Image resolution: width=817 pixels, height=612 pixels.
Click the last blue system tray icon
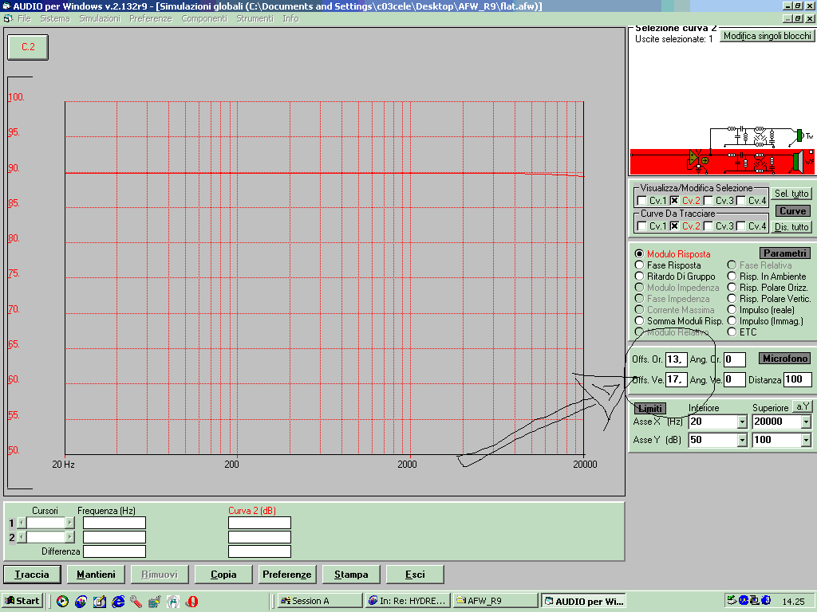[766, 600]
